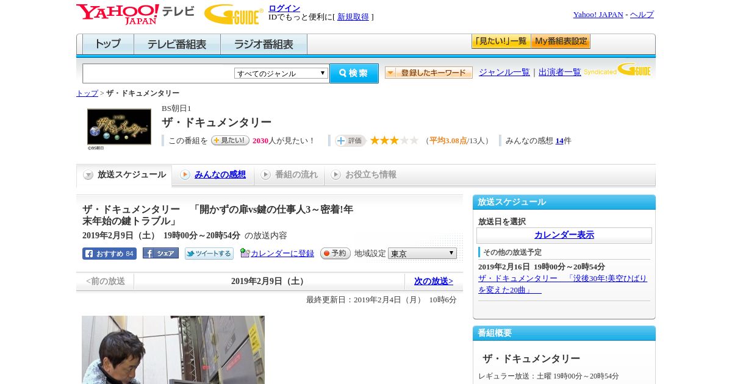Viewport: 732px width, 384px height.
Task: Click the ザ・ドキュメンタリー program logo thumbnail
Action: (x=119, y=127)
